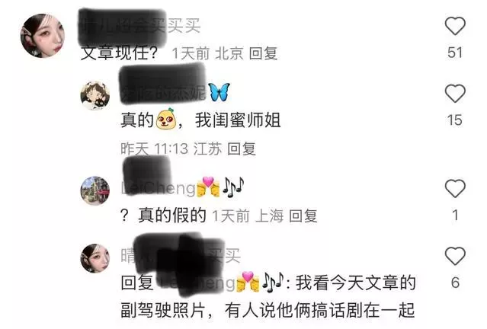Reply to the '文章现任?' comment from 北京
The width and height of the screenshot is (487, 329).
[x=263, y=53]
